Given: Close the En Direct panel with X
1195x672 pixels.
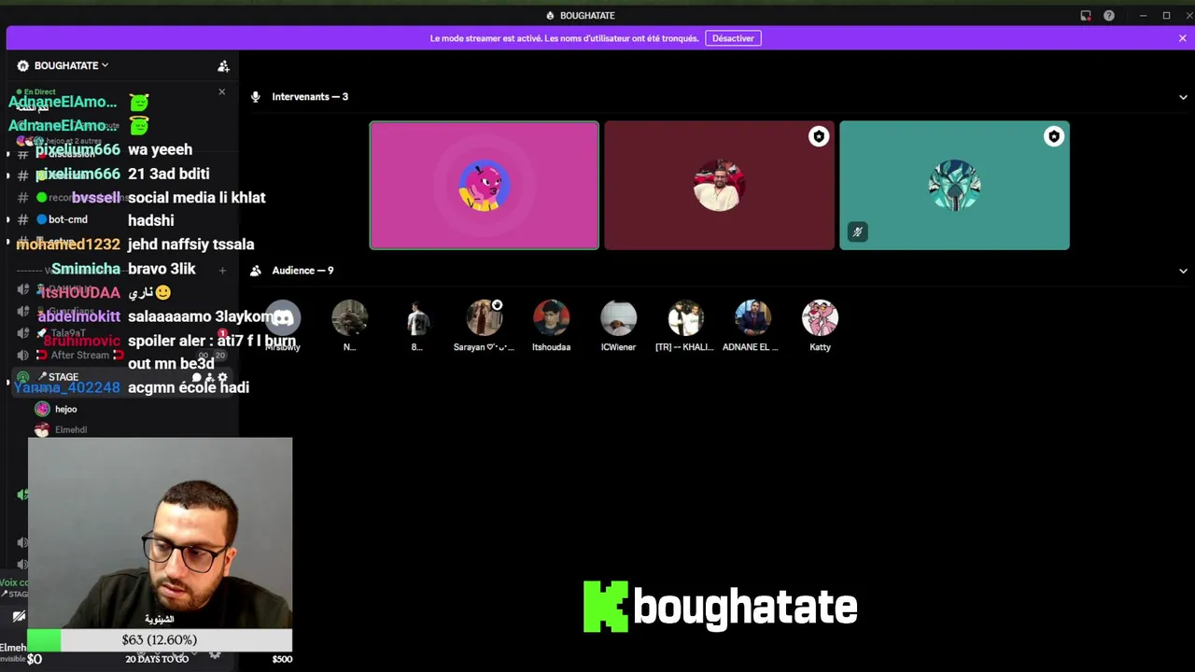Looking at the screenshot, I should click(x=221, y=91).
